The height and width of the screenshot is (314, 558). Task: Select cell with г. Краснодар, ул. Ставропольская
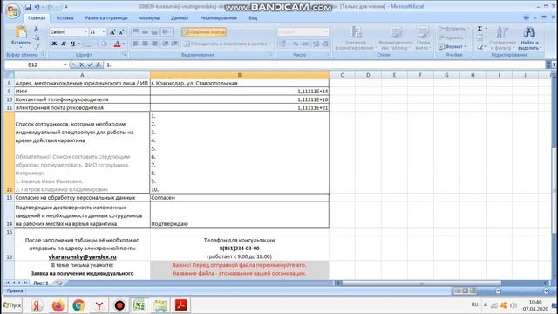(240, 83)
